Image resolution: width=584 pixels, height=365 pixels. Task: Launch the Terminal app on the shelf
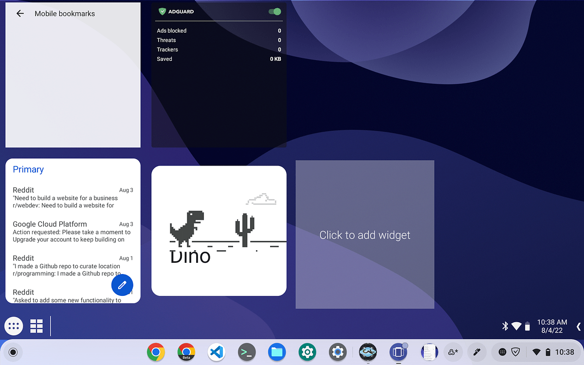point(246,352)
